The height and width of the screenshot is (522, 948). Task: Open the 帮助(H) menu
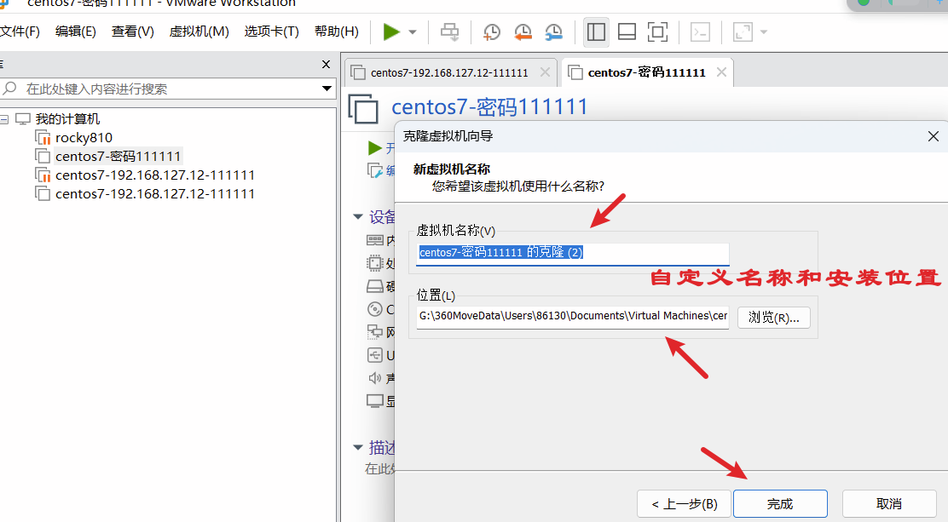[x=337, y=32]
